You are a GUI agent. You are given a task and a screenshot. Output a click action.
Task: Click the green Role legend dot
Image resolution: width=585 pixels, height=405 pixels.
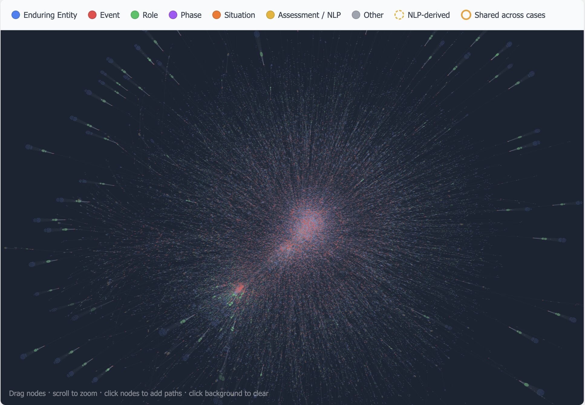135,15
